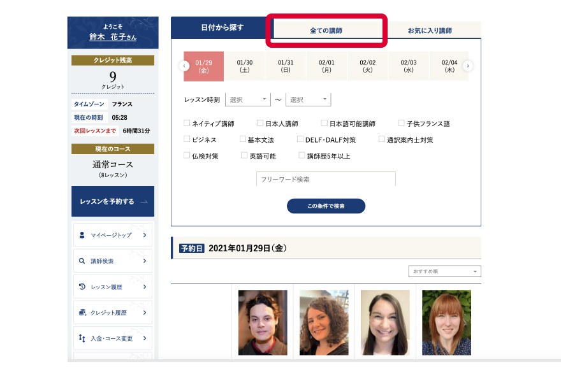Select the 01/31 (日) date cell
The width and height of the screenshot is (561, 372).
(x=287, y=66)
